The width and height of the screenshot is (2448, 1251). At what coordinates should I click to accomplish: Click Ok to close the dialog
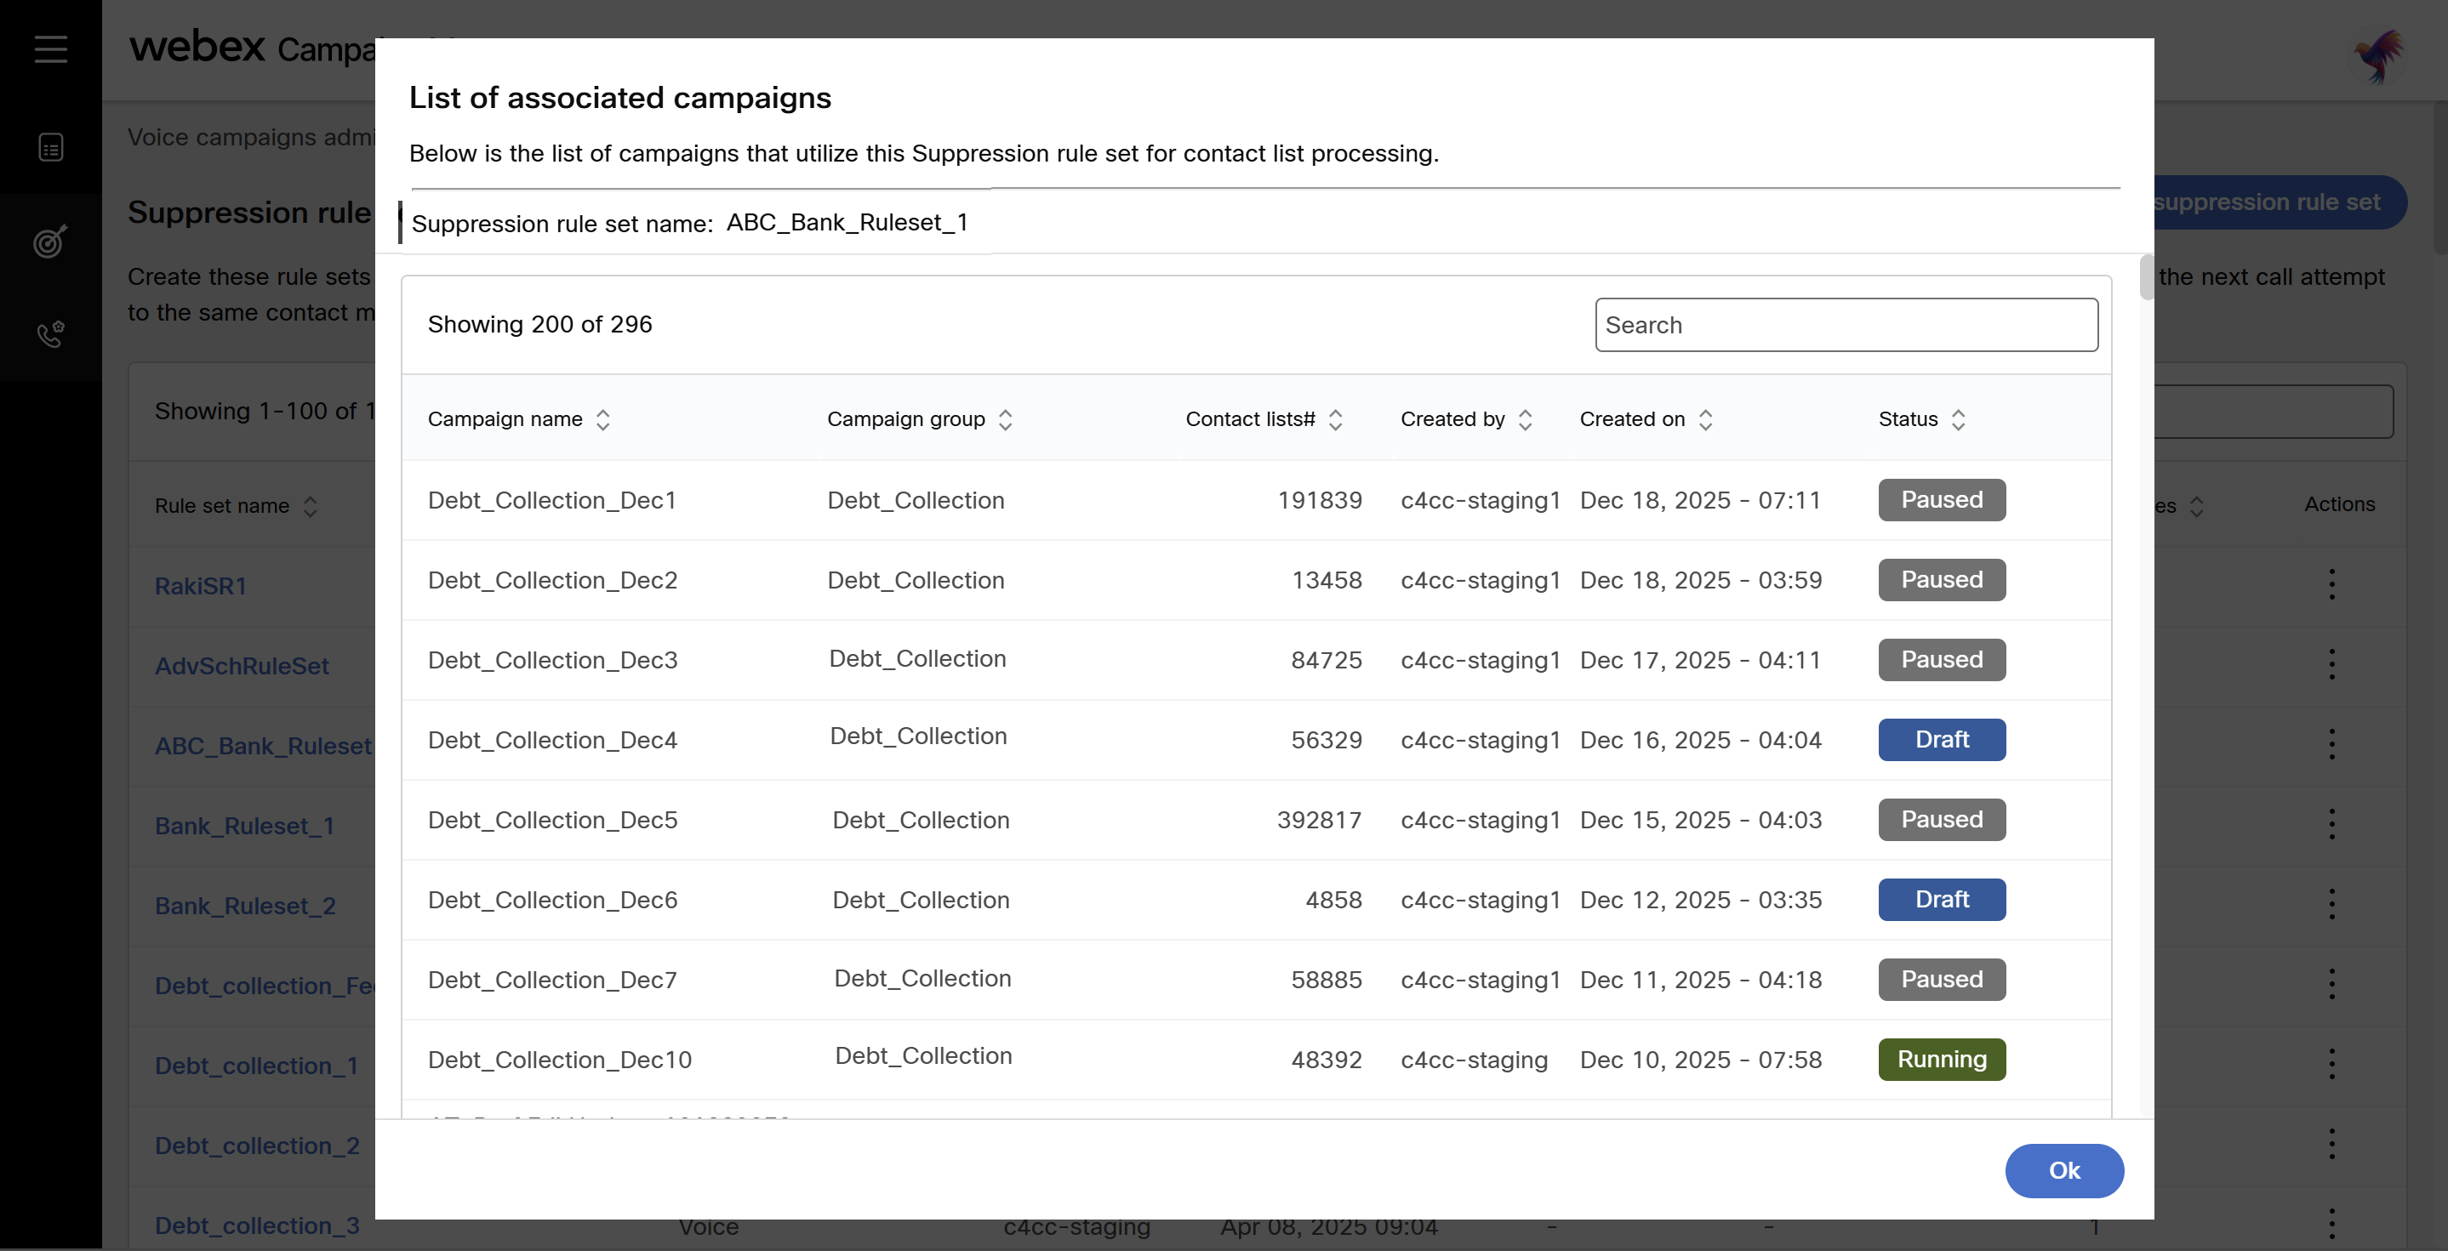[x=2064, y=1170]
